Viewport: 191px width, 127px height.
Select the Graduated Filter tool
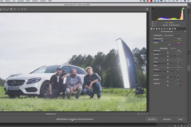click(11, 9)
